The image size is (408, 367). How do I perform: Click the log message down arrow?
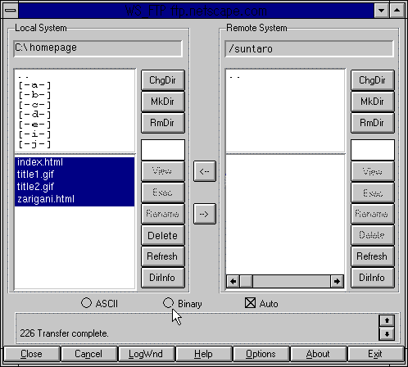pyautogui.click(x=387, y=333)
